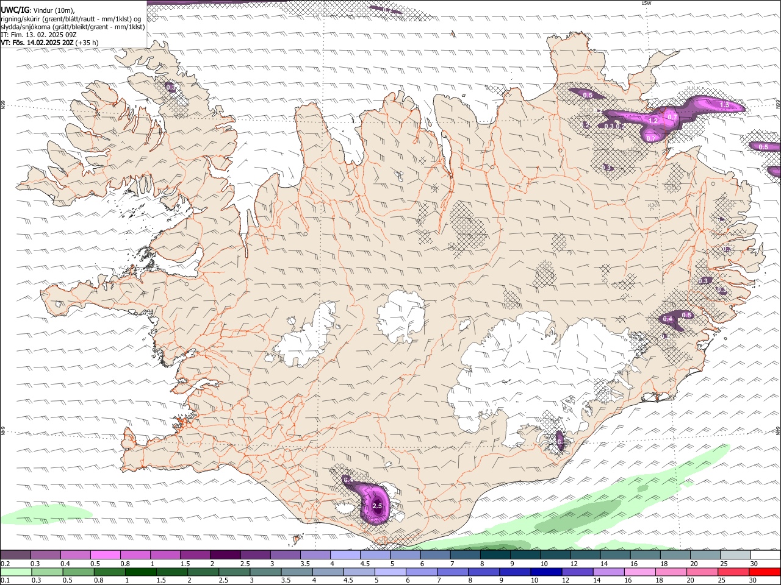Click the 15W longitude label
Image resolution: width=781 pixels, height=585 pixels.
click(x=646, y=3)
